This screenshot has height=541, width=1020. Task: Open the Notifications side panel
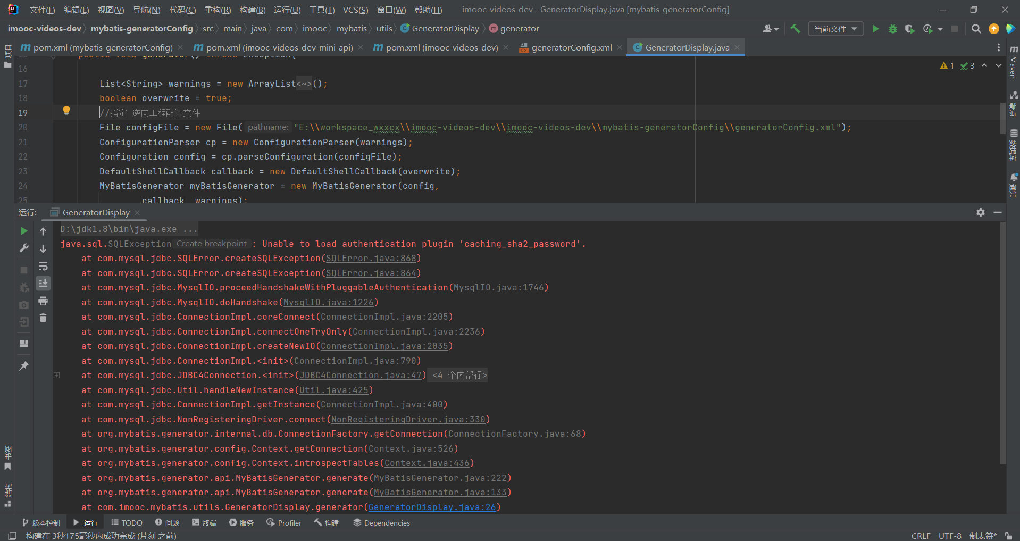(1014, 185)
